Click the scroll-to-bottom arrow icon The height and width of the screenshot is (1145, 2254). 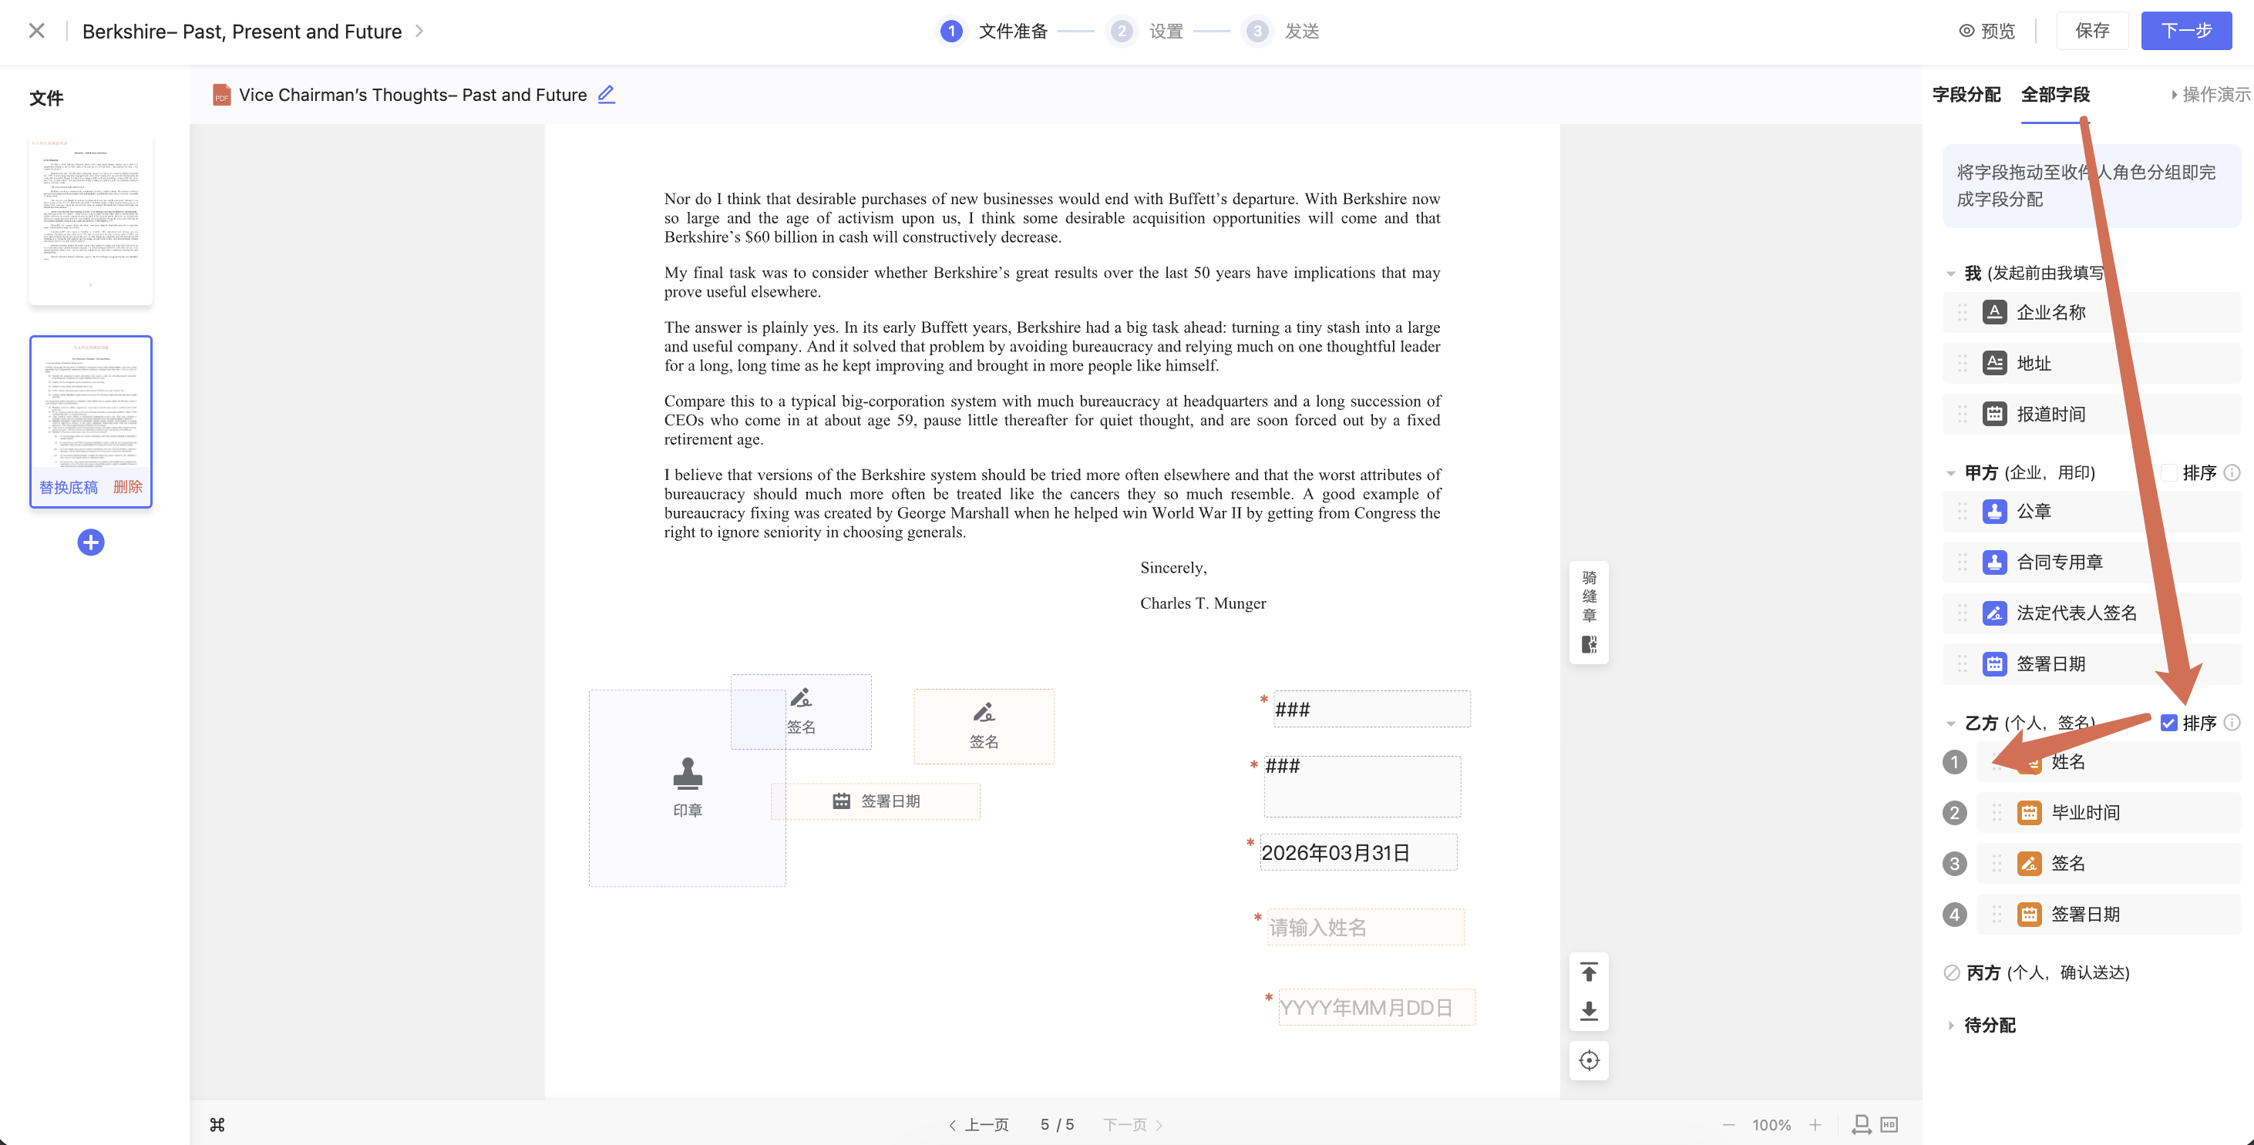[x=1589, y=1011]
